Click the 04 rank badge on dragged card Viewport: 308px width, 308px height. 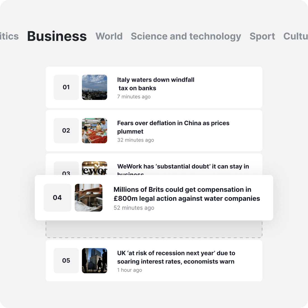[57, 197]
